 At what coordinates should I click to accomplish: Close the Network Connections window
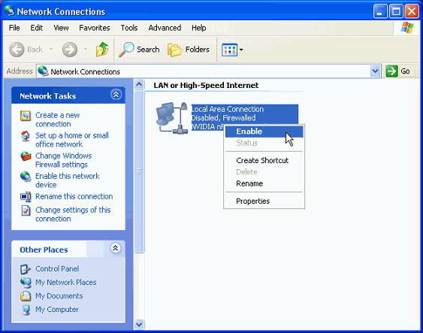(x=412, y=11)
